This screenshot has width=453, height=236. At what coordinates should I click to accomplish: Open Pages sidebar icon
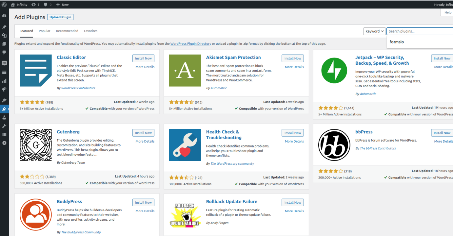[4, 44]
